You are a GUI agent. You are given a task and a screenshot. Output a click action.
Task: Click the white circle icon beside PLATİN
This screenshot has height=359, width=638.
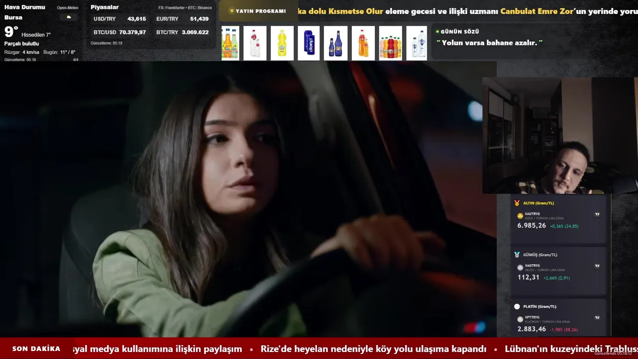[x=517, y=307]
